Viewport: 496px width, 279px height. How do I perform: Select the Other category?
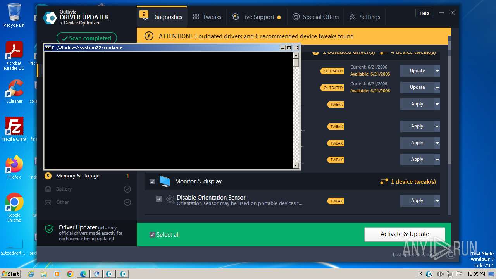(x=87, y=202)
